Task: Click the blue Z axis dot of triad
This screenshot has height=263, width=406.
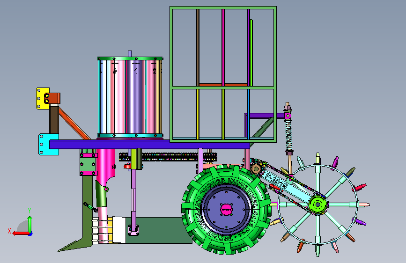Action: click(x=30, y=234)
